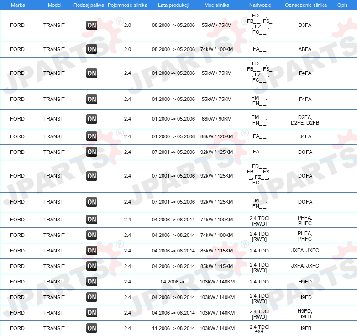Select 'JXFA, JXFC' in the non-RWD 2.4 TDCi row
The height and width of the screenshot is (336, 357).
tap(305, 251)
